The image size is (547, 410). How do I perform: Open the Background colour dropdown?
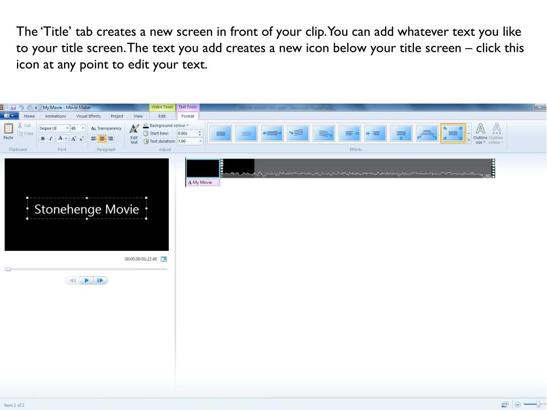166,125
